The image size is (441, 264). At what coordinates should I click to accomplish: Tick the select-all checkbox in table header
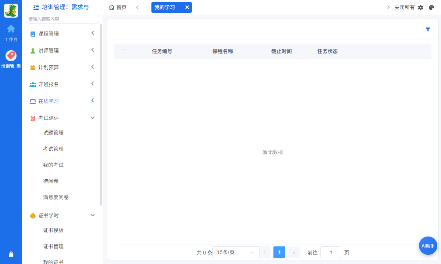(x=125, y=52)
